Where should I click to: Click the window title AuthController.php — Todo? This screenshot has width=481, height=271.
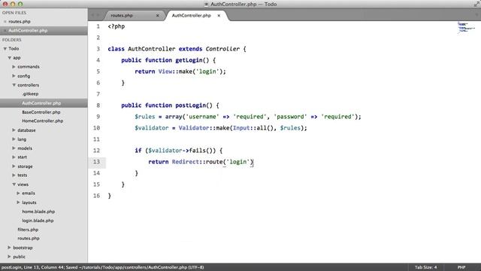(x=244, y=4)
